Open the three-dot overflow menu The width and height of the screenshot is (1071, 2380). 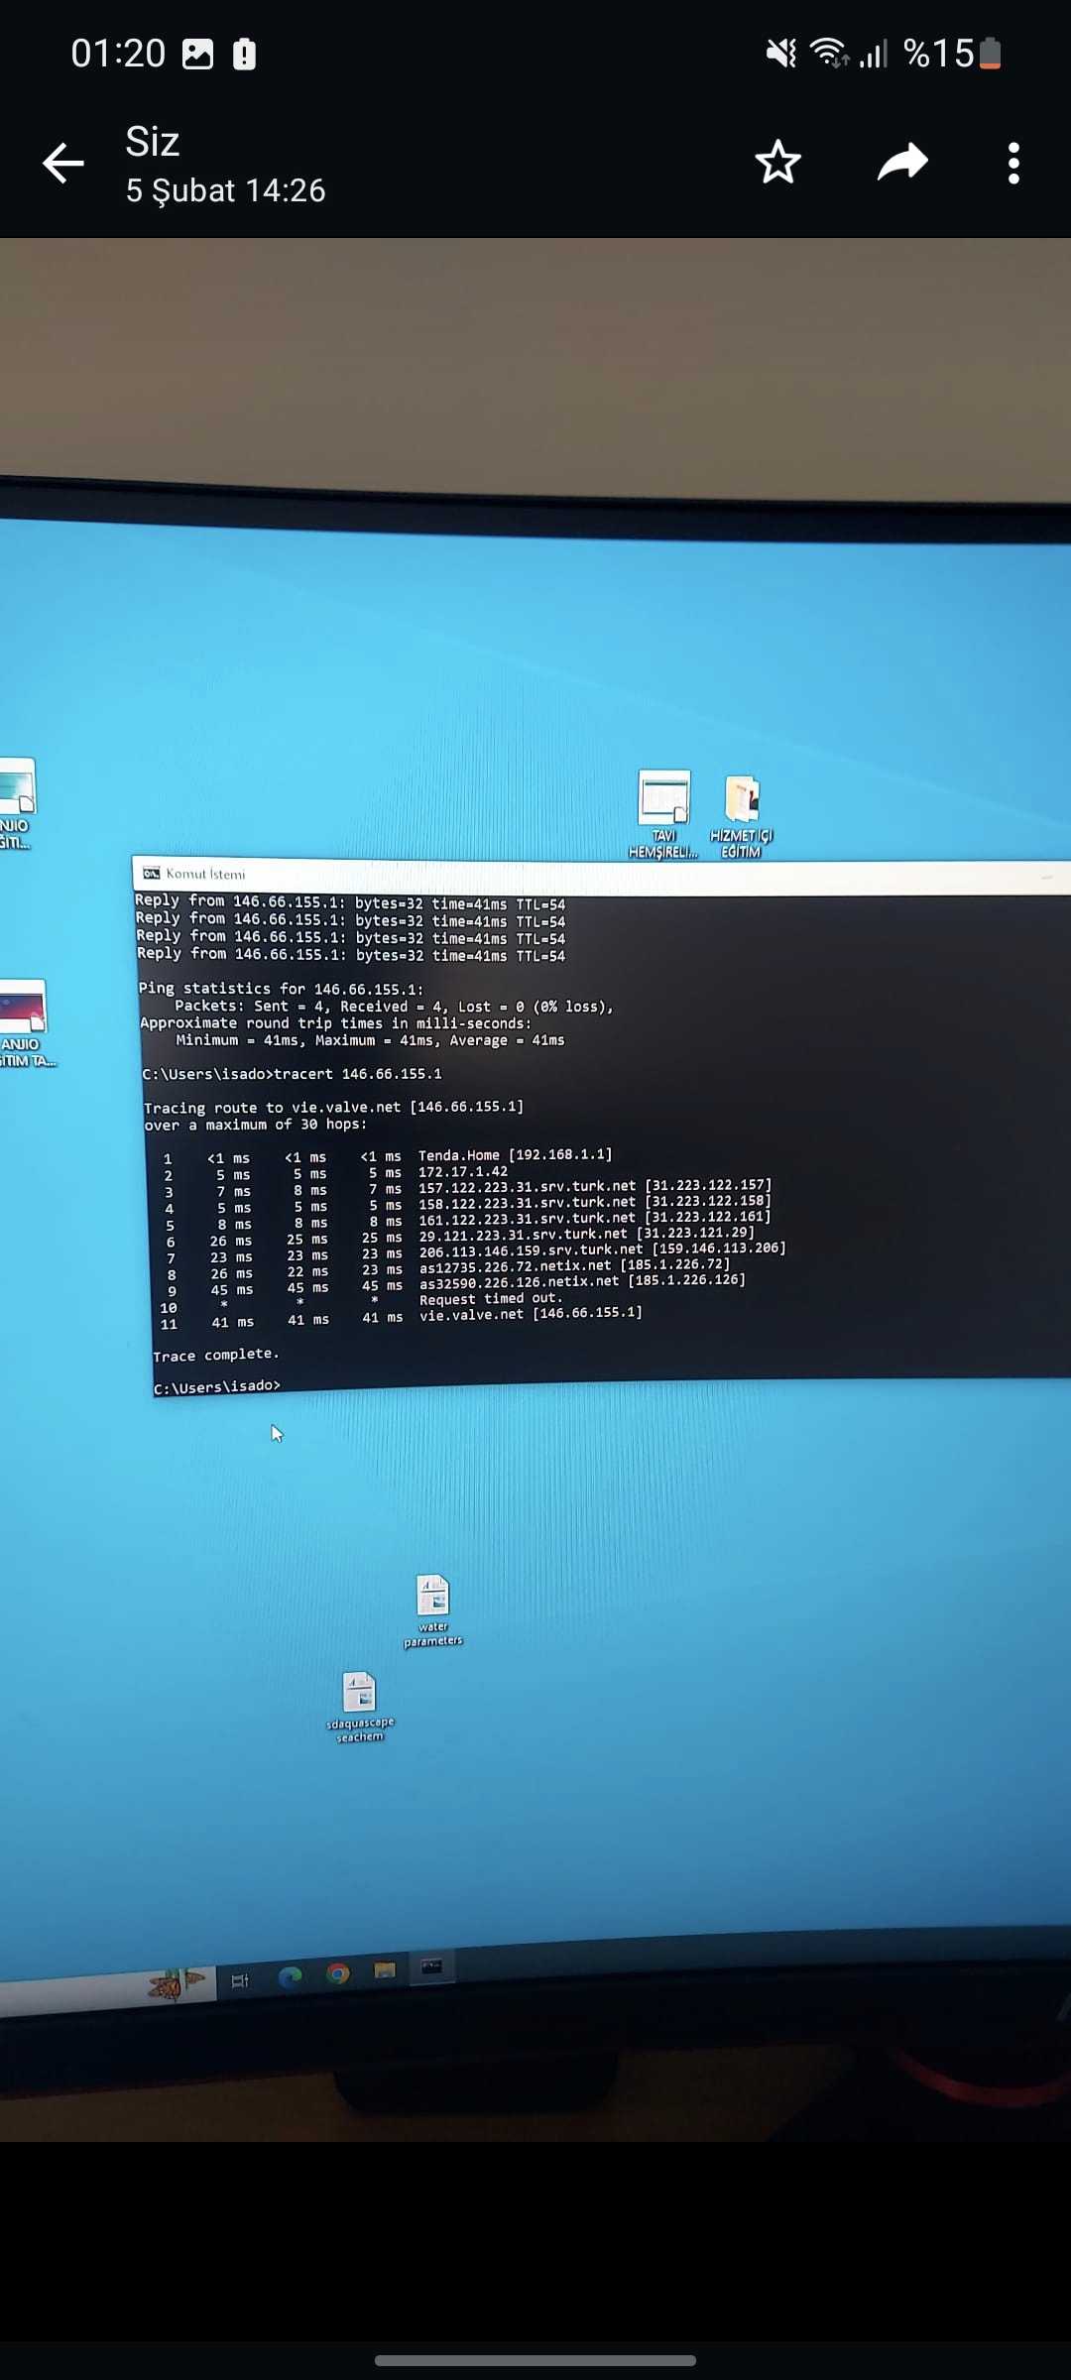1013,164
